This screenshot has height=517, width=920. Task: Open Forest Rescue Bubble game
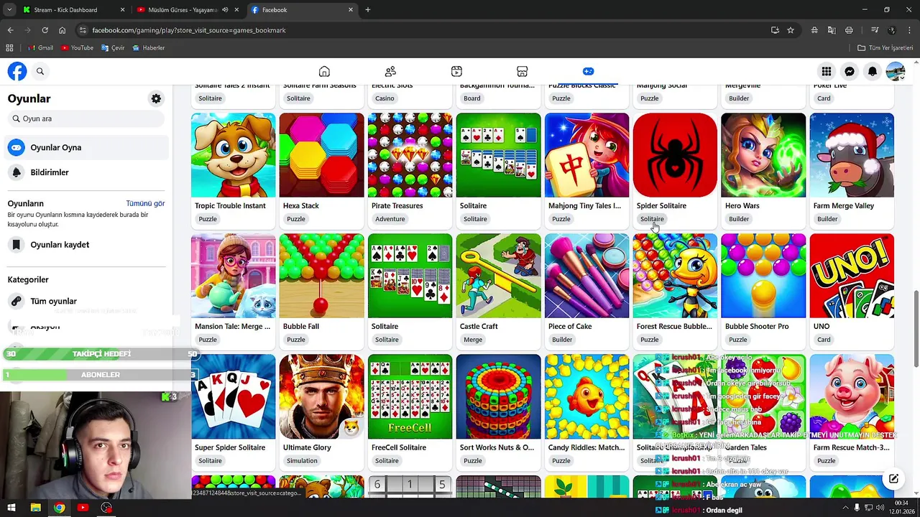point(675,276)
